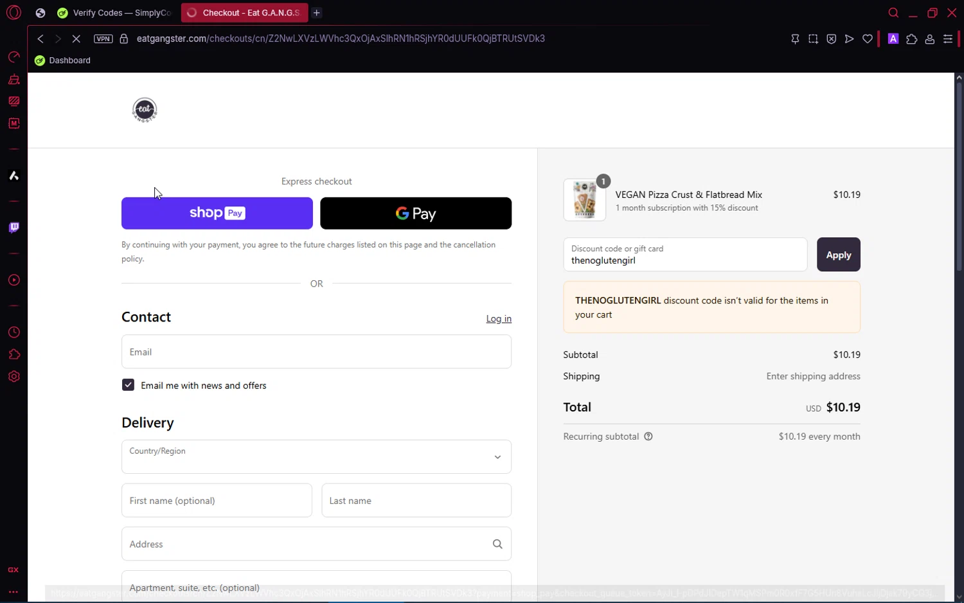The width and height of the screenshot is (964, 603).
Task: Open the purple A extension icon
Action: [893, 39]
